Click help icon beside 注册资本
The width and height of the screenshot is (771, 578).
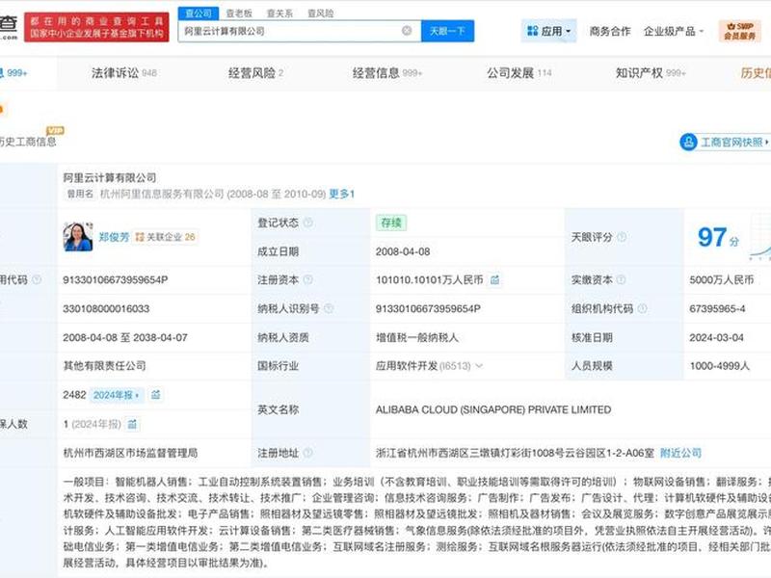[x=307, y=279]
